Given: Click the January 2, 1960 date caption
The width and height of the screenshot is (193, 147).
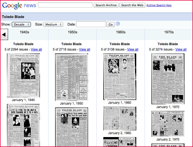Looking at the screenshot, I should (120, 133).
